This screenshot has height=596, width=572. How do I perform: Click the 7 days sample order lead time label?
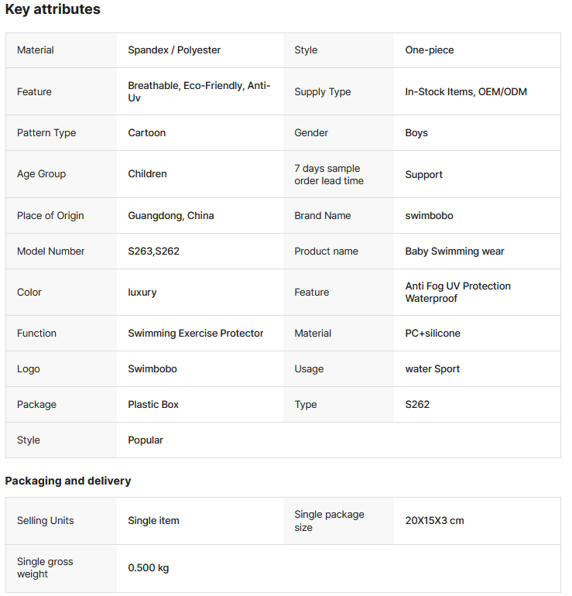[x=328, y=174]
